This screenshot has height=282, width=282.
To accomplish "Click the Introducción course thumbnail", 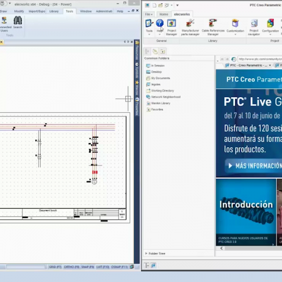I will [x=246, y=212].
